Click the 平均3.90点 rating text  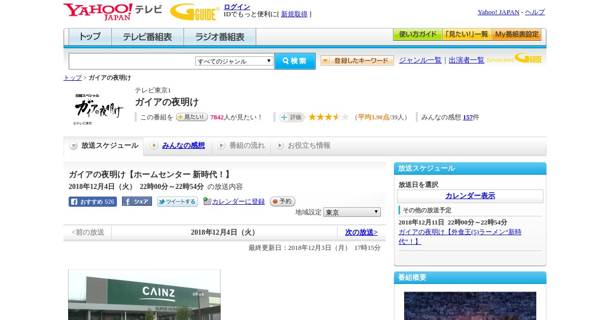coord(374,117)
